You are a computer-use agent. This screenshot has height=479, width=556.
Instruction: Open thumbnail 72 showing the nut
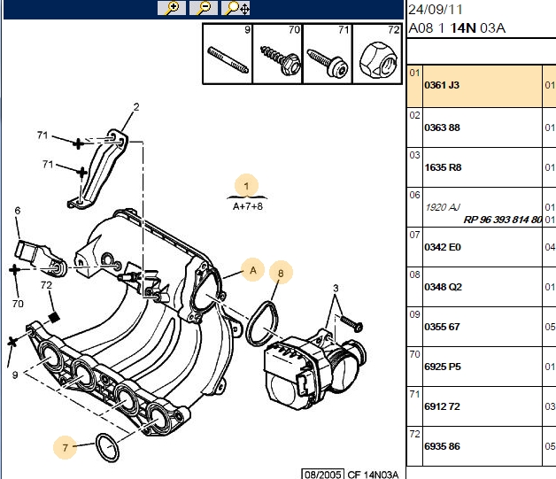coord(377,53)
